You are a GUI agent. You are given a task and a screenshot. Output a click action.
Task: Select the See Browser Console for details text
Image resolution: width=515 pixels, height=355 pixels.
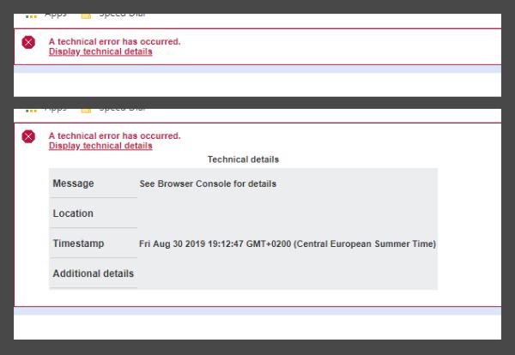[x=208, y=184]
